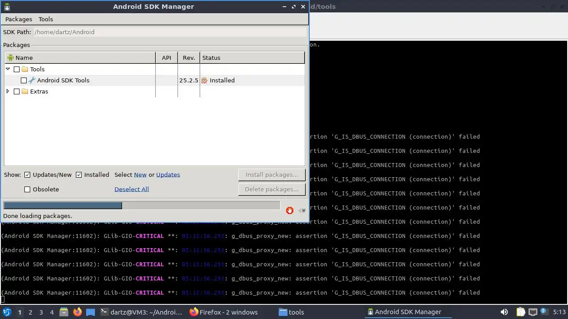The height and width of the screenshot is (319, 568).
Task: Click the Installed status icon for SDK Tools
Action: (x=205, y=81)
